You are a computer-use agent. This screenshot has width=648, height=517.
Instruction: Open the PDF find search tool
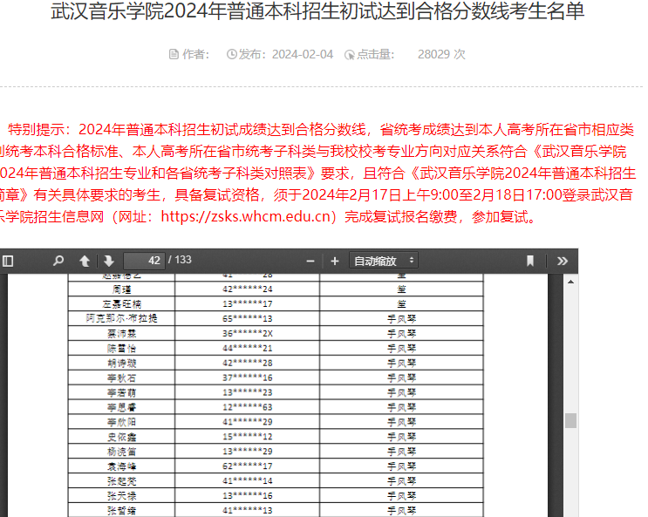58,261
